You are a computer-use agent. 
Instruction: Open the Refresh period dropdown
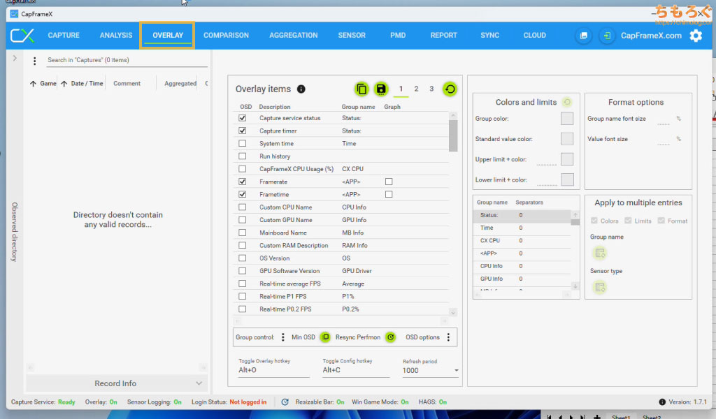click(x=430, y=371)
